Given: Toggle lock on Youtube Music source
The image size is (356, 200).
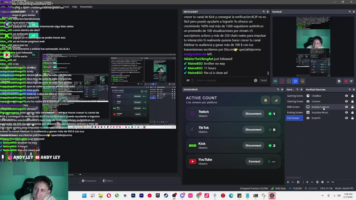Looking at the screenshot, I should pos(352,112).
